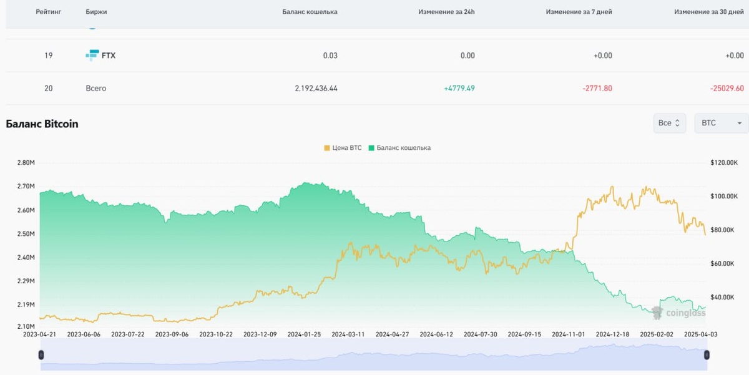Click the right handle of range slider
Image resolution: width=749 pixels, height=375 pixels.
pos(707,355)
